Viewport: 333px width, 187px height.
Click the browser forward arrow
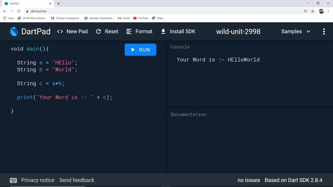point(11,11)
